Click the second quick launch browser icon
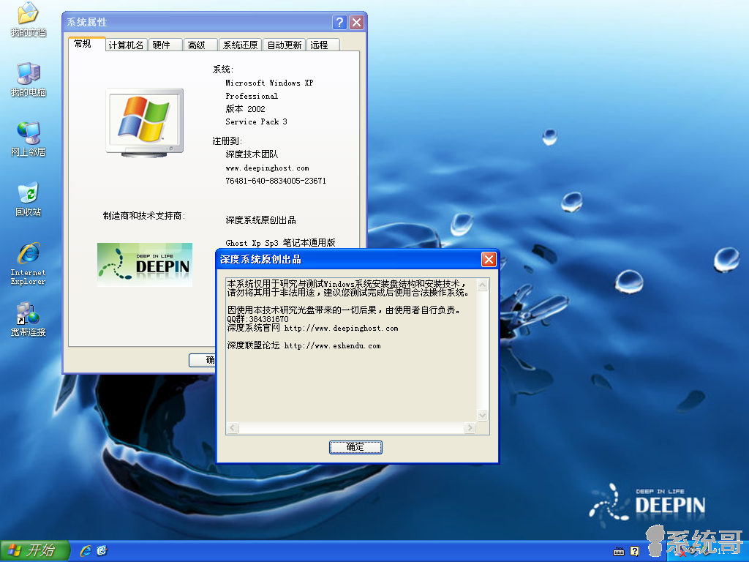This screenshot has width=749, height=562. pos(102,550)
